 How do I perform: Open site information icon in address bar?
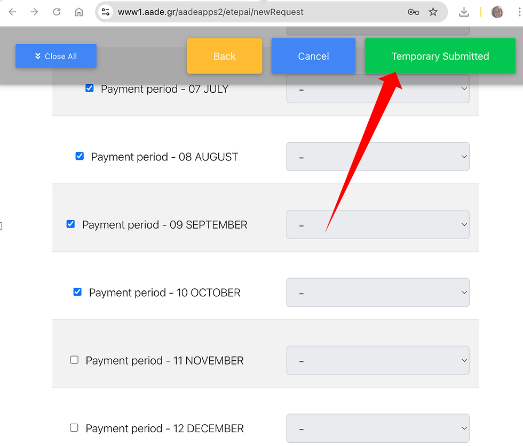(106, 12)
